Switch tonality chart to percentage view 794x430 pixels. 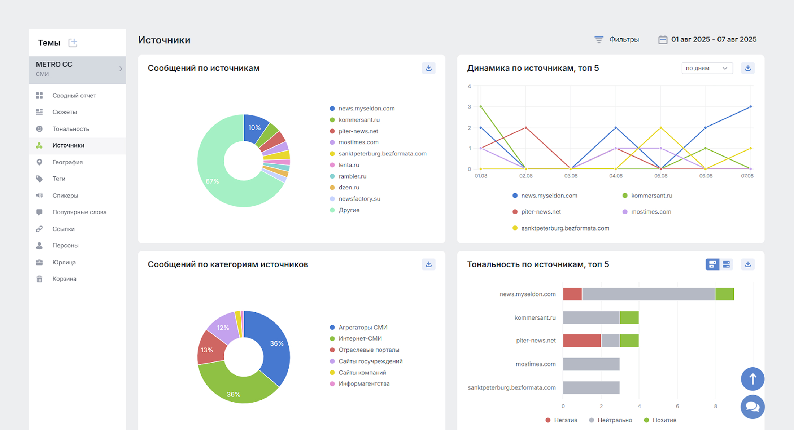click(726, 264)
